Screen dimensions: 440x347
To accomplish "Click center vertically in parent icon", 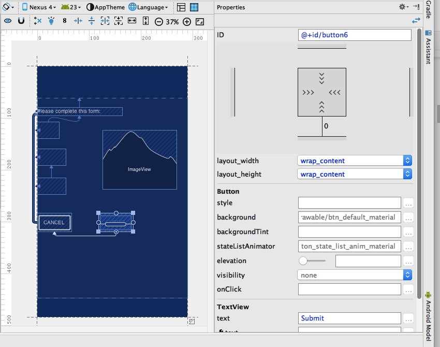I will click(x=119, y=21).
